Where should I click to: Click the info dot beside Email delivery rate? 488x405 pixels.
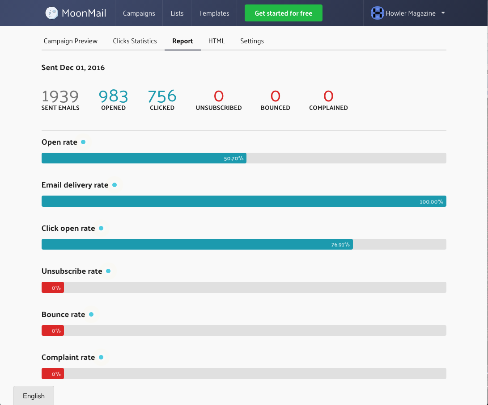click(x=115, y=185)
